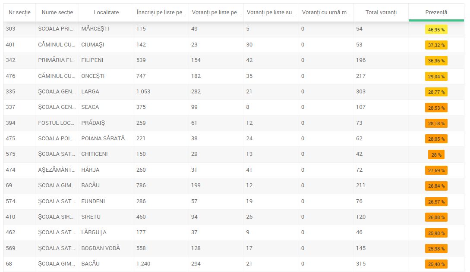Viewport: 470px width, 272px height.
Task: Click total voters 315 cell
Action: pyautogui.click(x=361, y=264)
